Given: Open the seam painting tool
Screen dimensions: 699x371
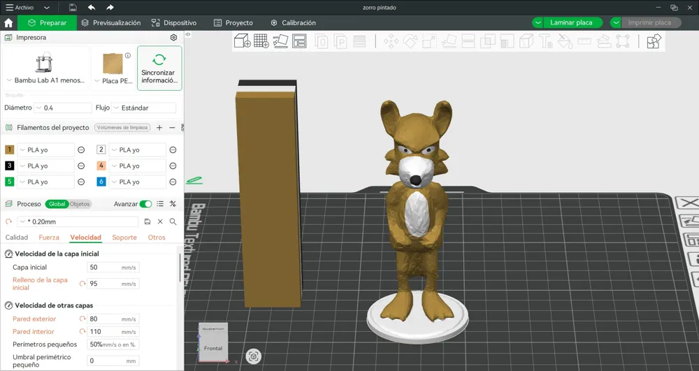Looking at the screenshot, I should pyautogui.click(x=526, y=41).
